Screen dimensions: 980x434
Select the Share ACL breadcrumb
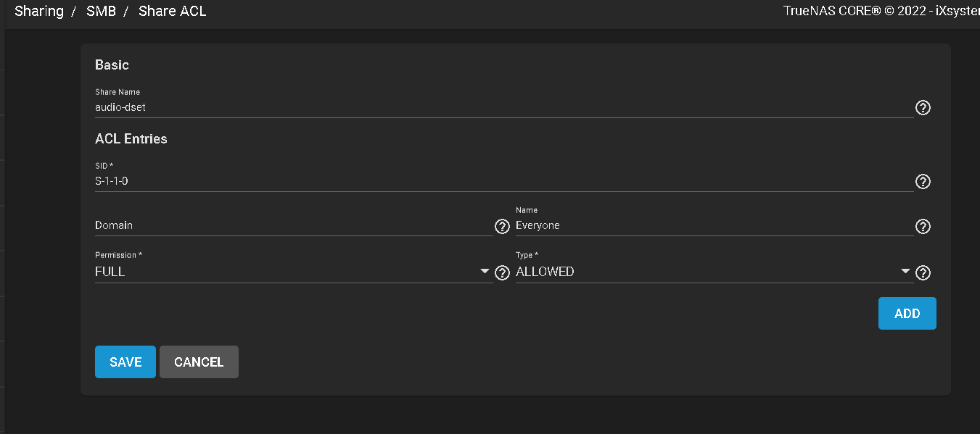coord(173,11)
